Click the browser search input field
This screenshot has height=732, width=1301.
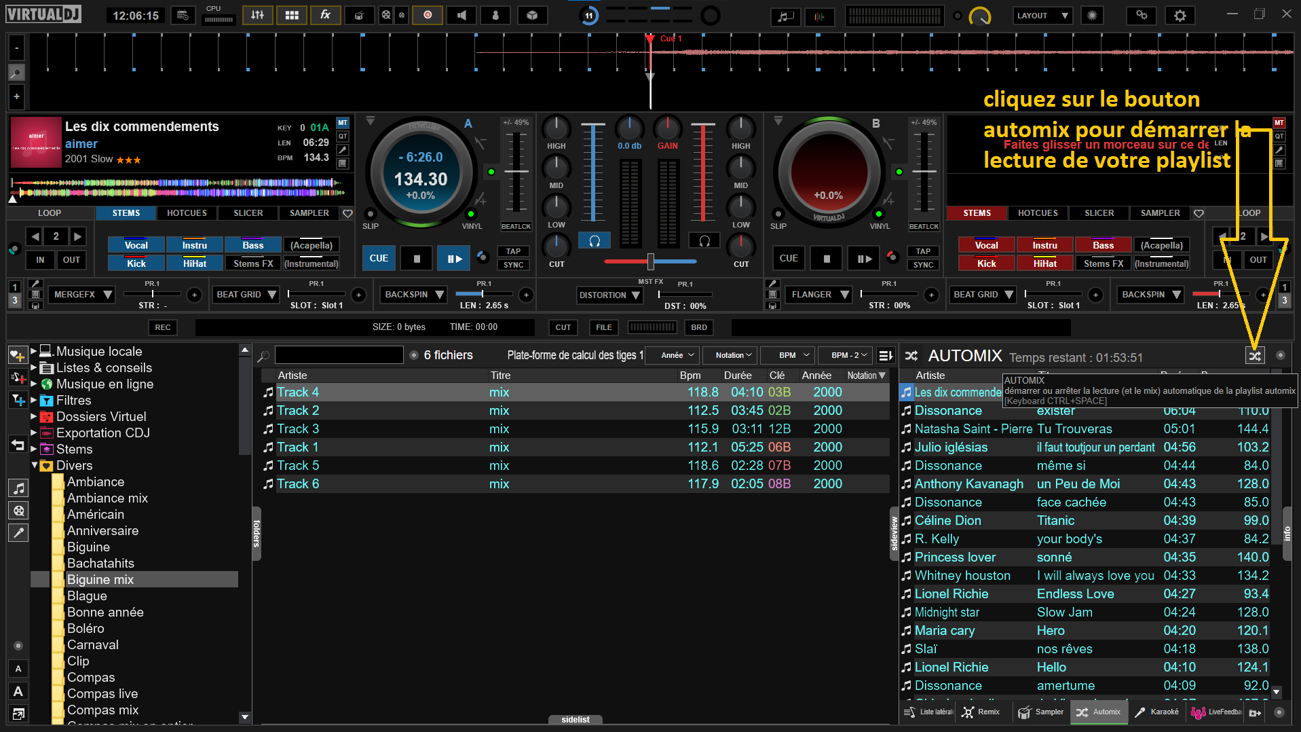[339, 355]
